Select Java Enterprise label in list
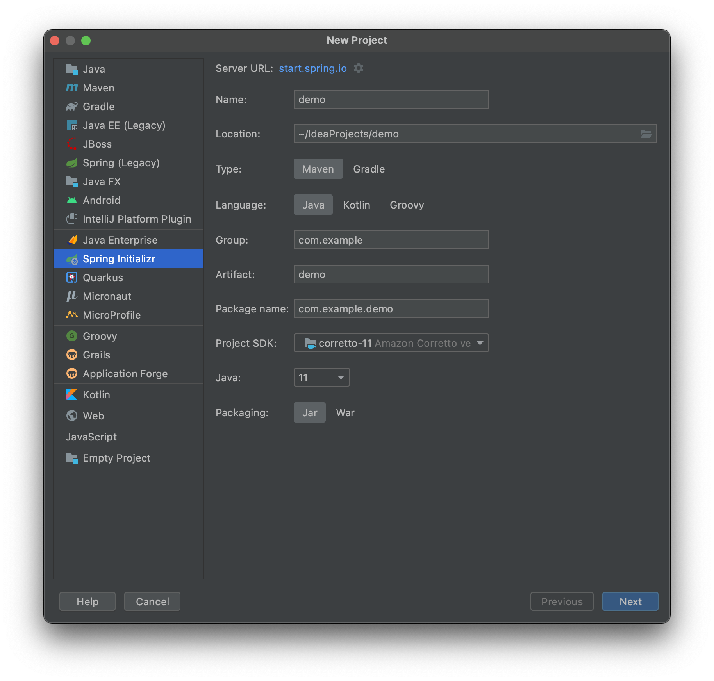Image resolution: width=714 pixels, height=681 pixels. pos(120,240)
